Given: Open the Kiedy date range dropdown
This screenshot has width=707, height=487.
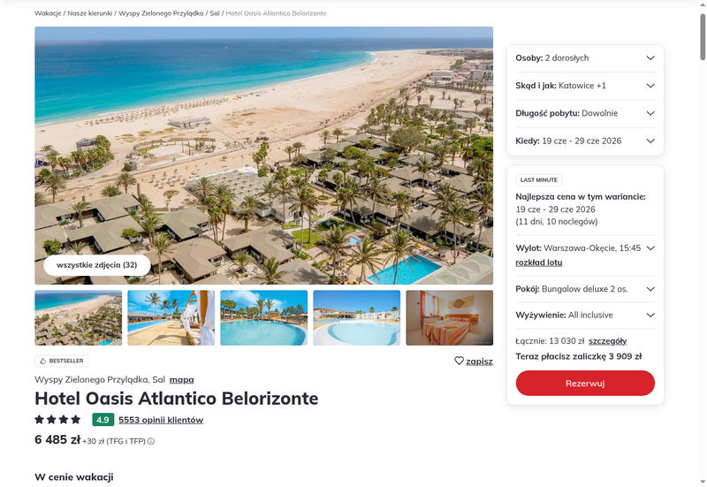Looking at the screenshot, I should pos(585,141).
